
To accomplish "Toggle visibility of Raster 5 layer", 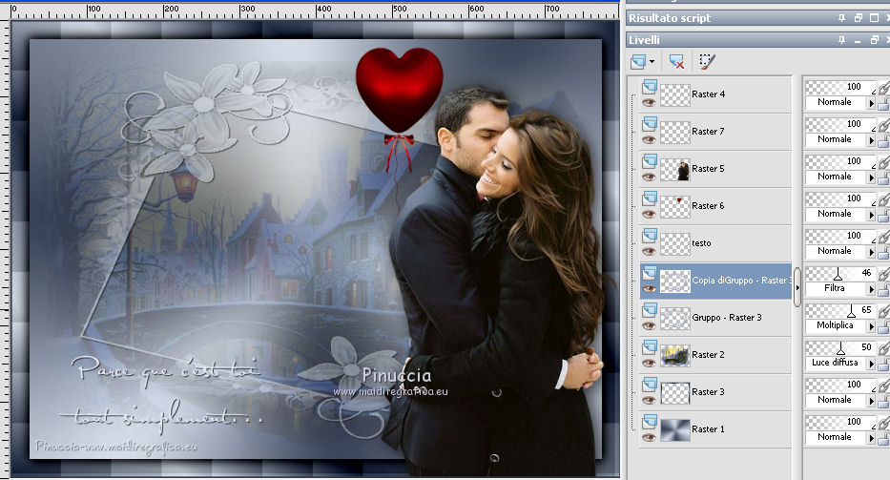I will (649, 177).
